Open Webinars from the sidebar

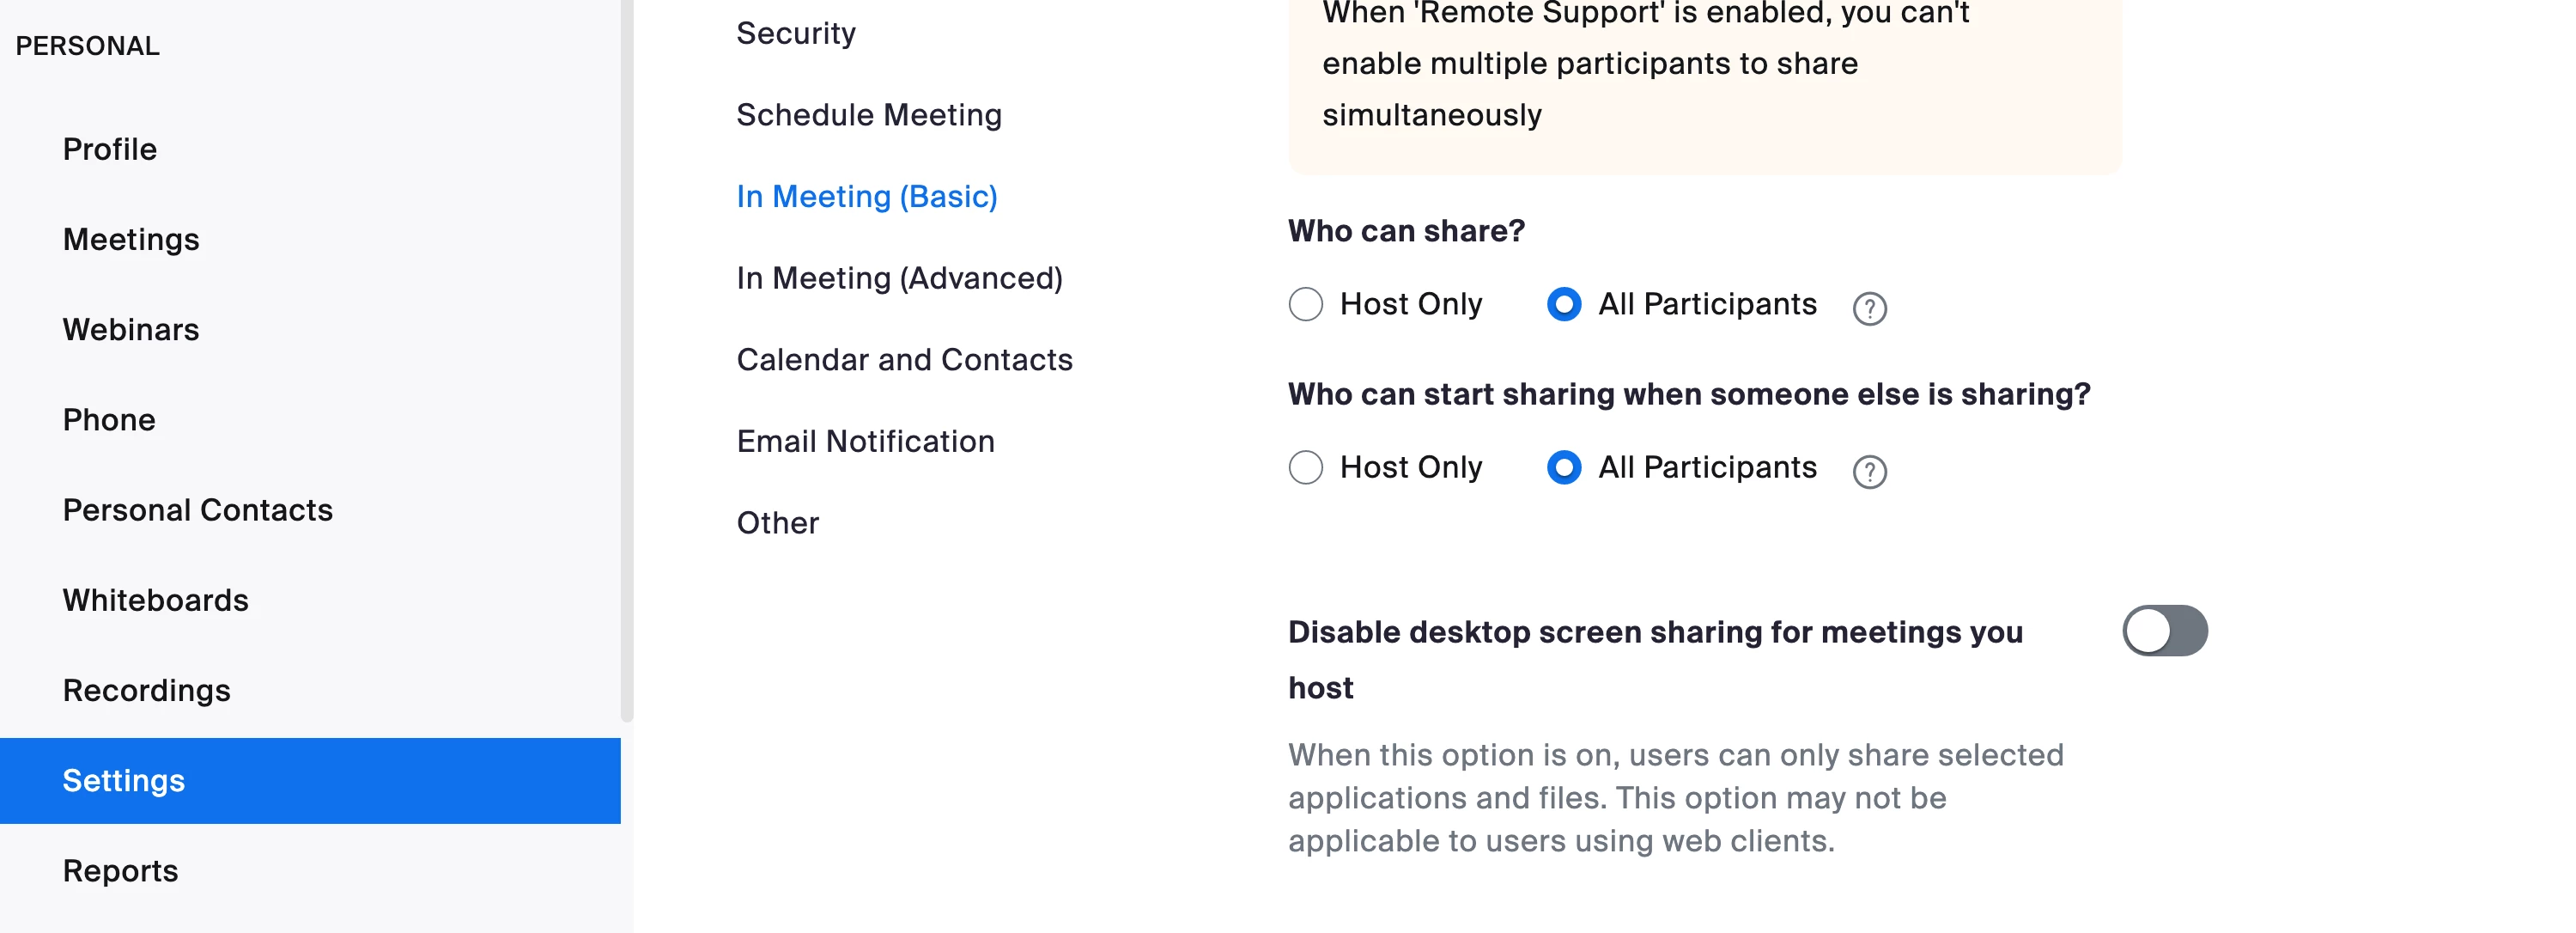click(131, 329)
